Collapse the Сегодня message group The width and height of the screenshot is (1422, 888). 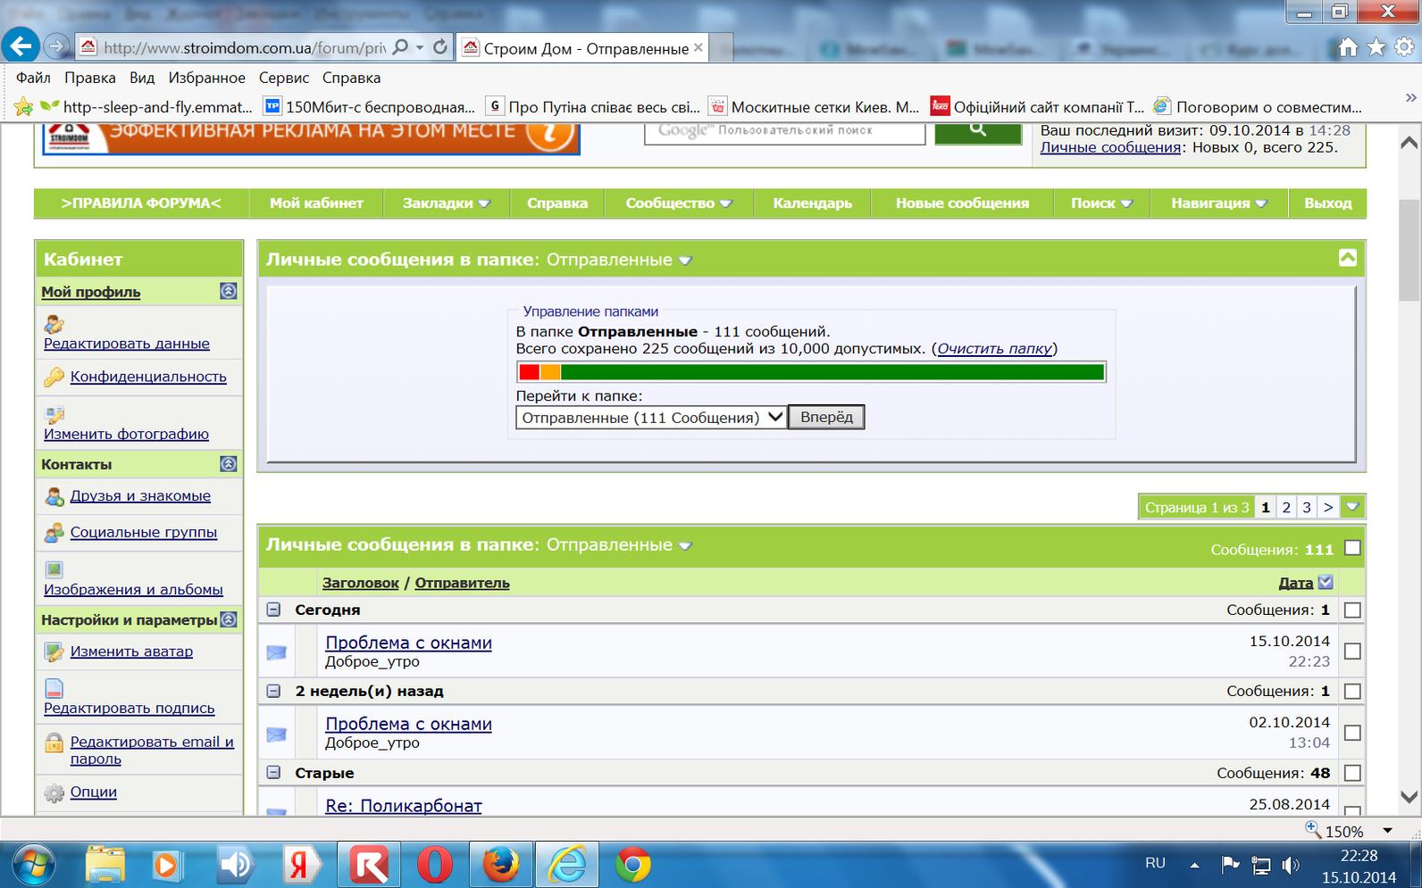(x=273, y=610)
